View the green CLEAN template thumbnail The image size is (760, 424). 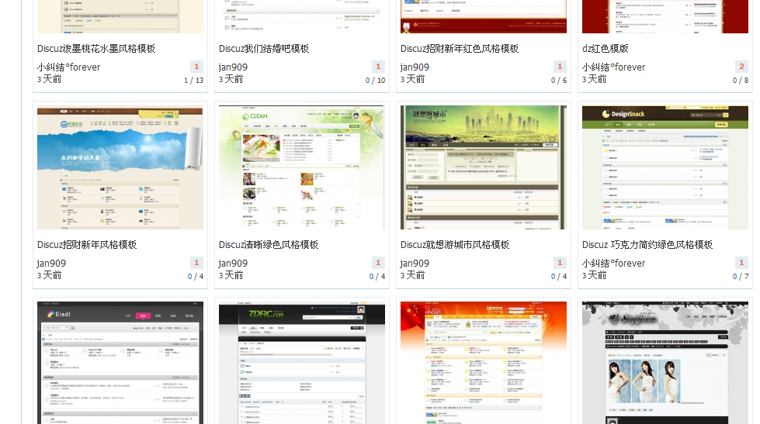pyautogui.click(x=302, y=167)
